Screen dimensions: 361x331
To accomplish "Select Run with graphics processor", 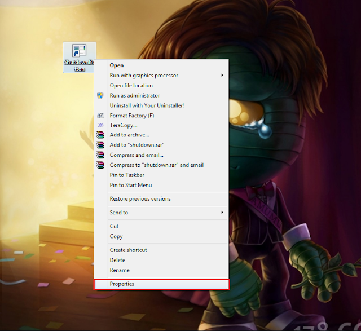I will (161, 75).
